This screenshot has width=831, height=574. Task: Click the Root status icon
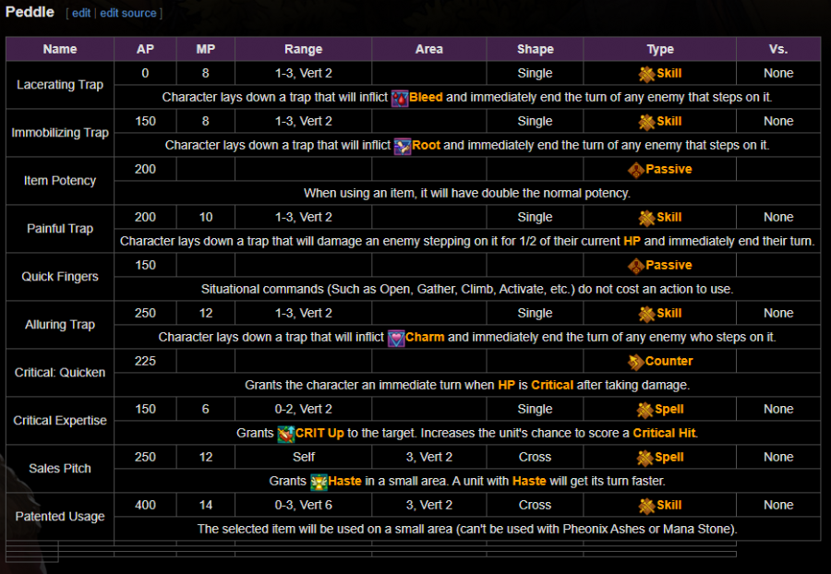[x=403, y=146]
